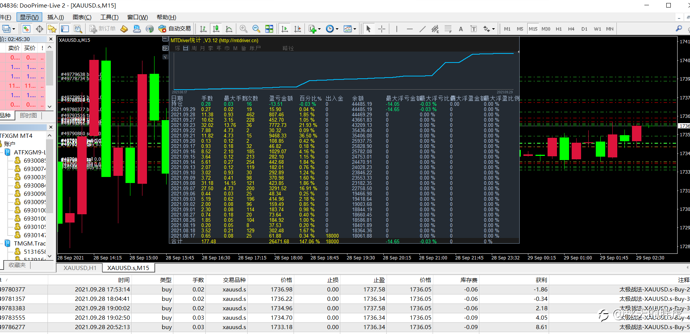This screenshot has width=690, height=334.
Task: Collapse the MTDriver statistics panel
Action: (165, 39)
